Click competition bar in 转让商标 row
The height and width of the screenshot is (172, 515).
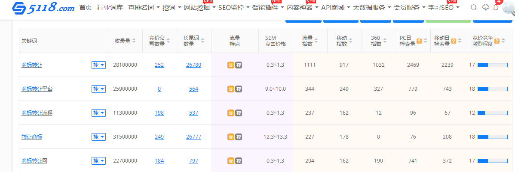click(x=492, y=136)
